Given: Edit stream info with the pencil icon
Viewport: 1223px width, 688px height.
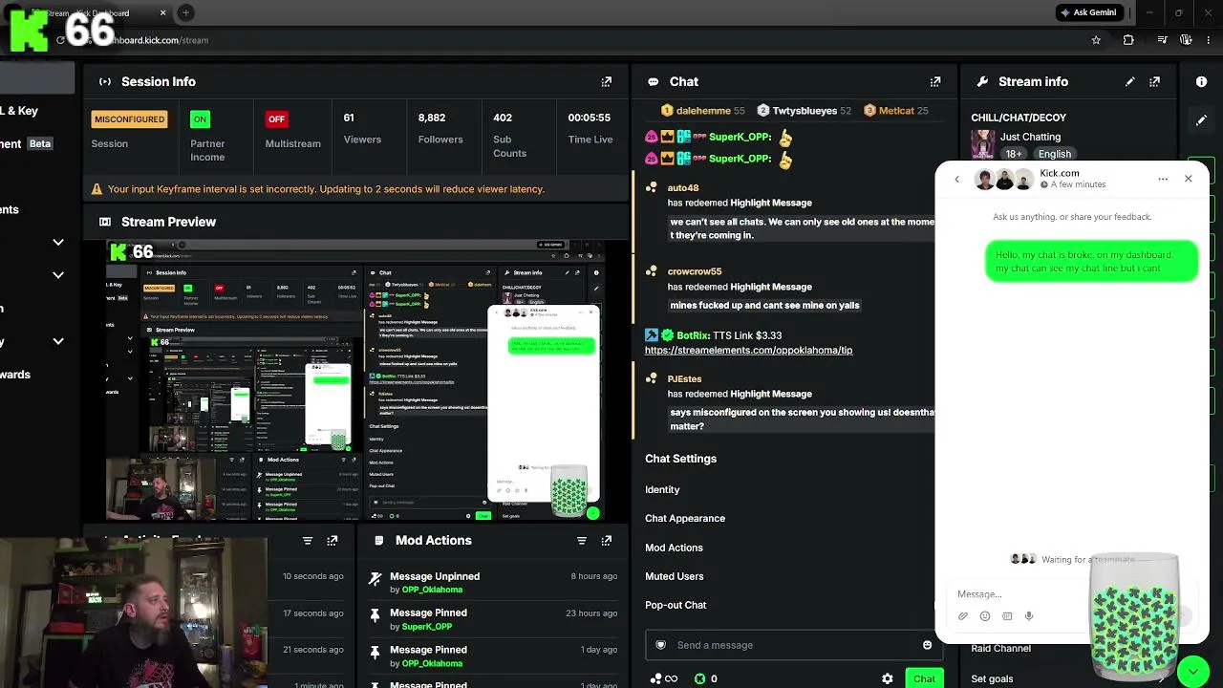Looking at the screenshot, I should pos(1130,82).
